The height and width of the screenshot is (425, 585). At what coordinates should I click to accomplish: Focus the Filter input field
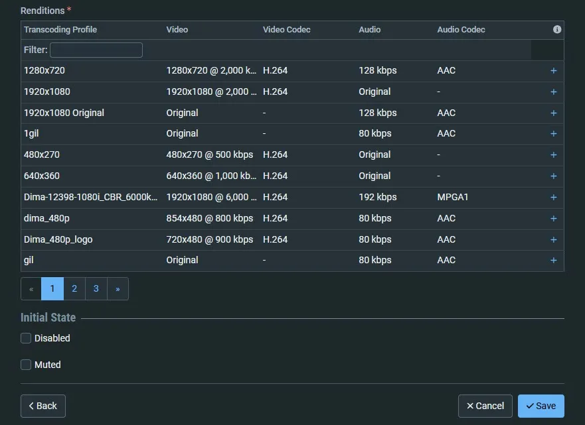pos(96,50)
